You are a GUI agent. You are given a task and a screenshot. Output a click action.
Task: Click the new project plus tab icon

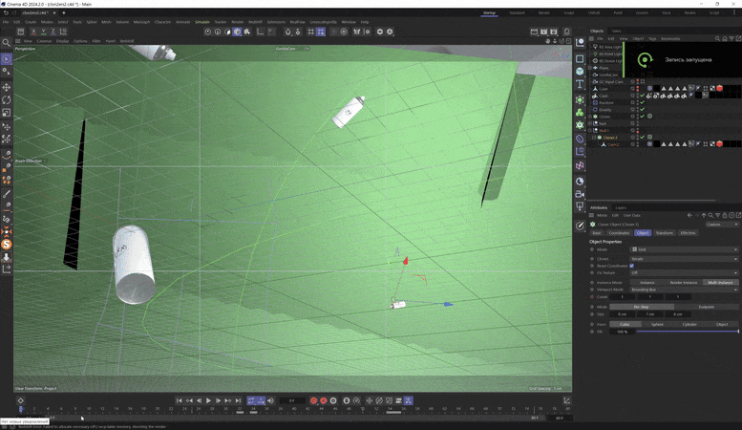coord(64,12)
